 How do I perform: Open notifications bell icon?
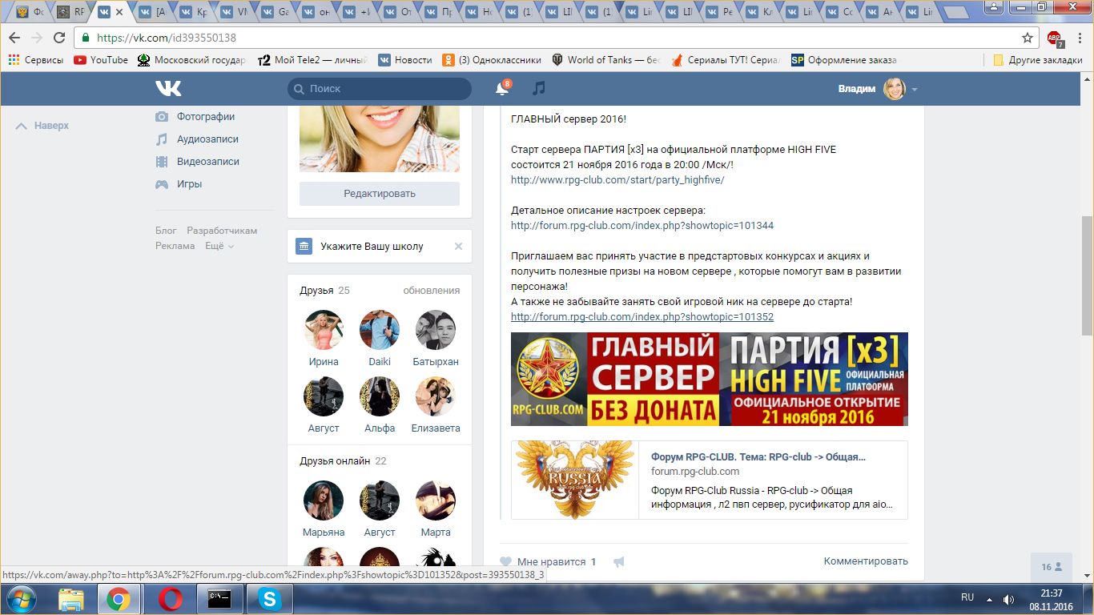click(502, 88)
